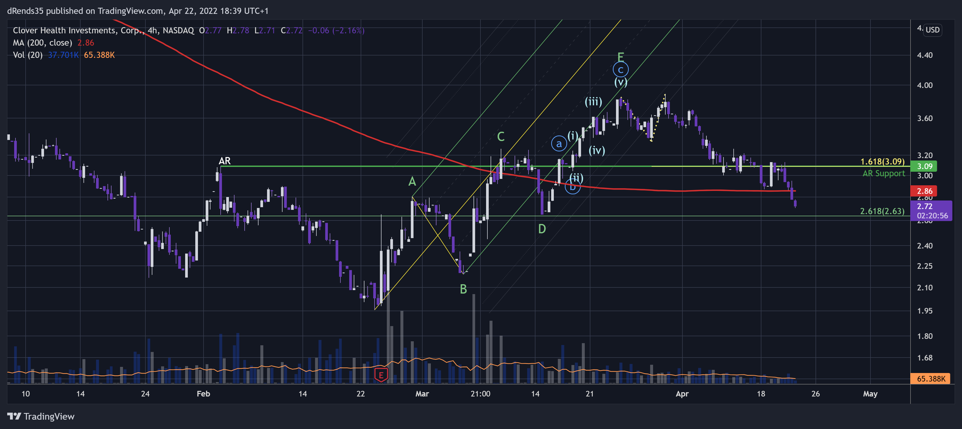
Task: Click the earnings 'E' marker icon
Action: pyautogui.click(x=381, y=375)
